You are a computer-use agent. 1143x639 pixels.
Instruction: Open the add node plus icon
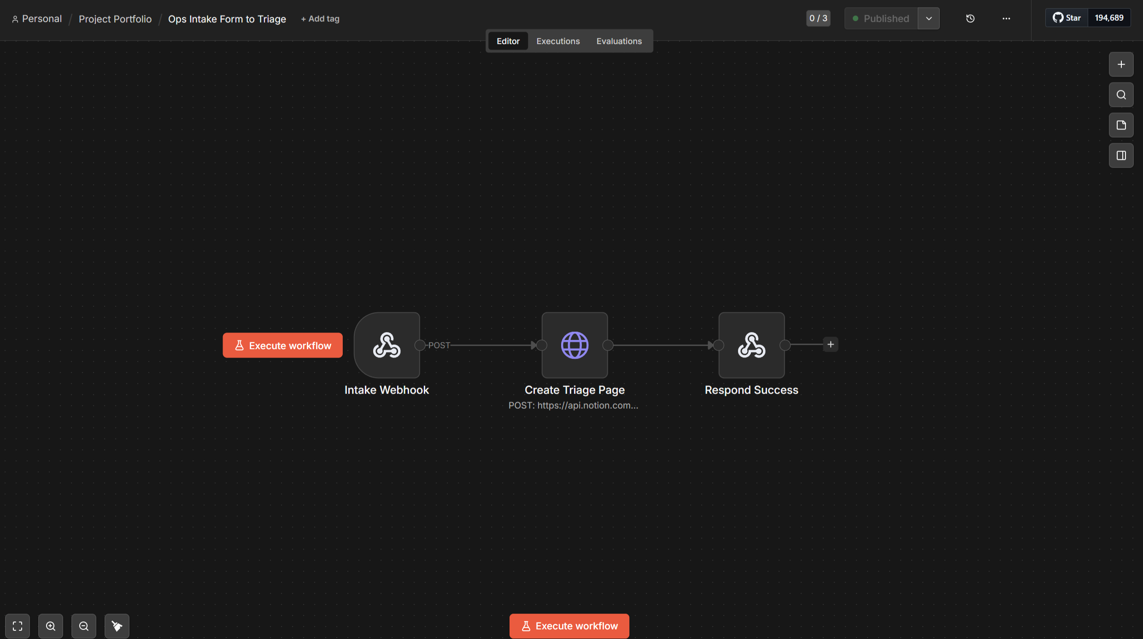click(x=1121, y=64)
